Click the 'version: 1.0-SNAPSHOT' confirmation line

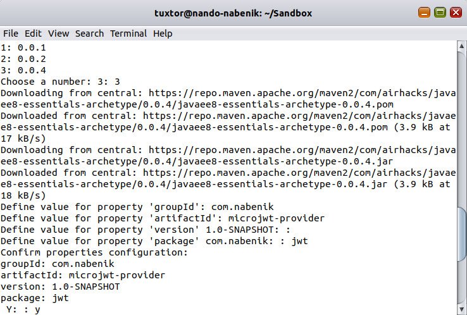60,287
